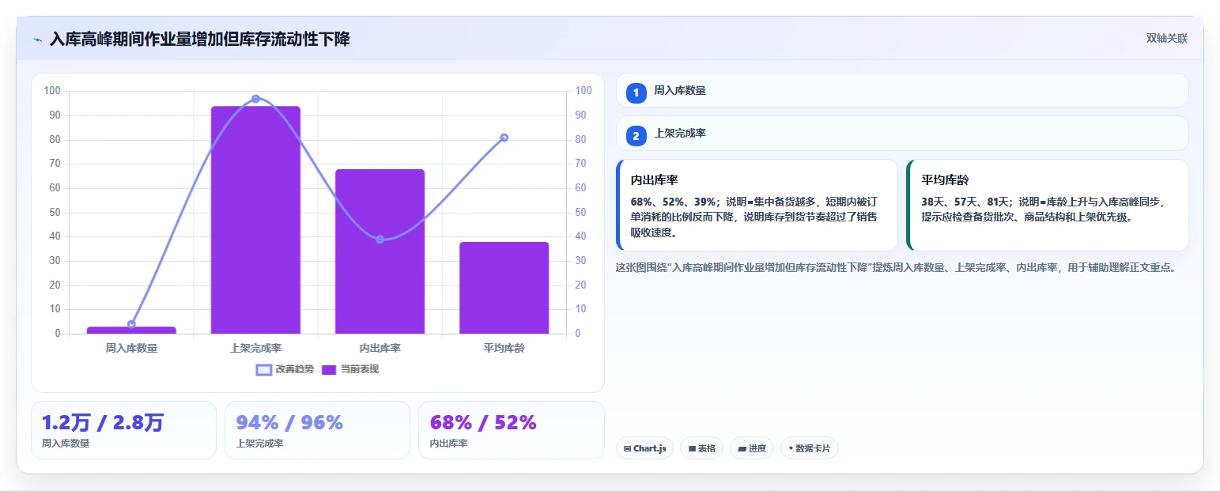Click the line point above 平均库龄 bar
Screen dimensions: 1220x491
504,138
